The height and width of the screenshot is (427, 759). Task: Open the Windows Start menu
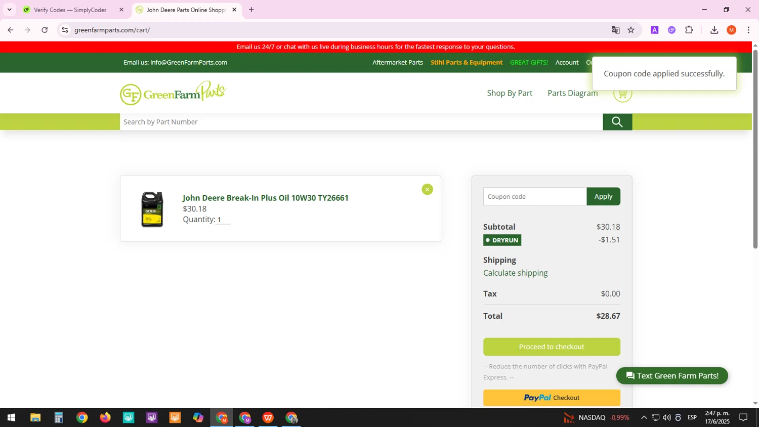click(11, 417)
